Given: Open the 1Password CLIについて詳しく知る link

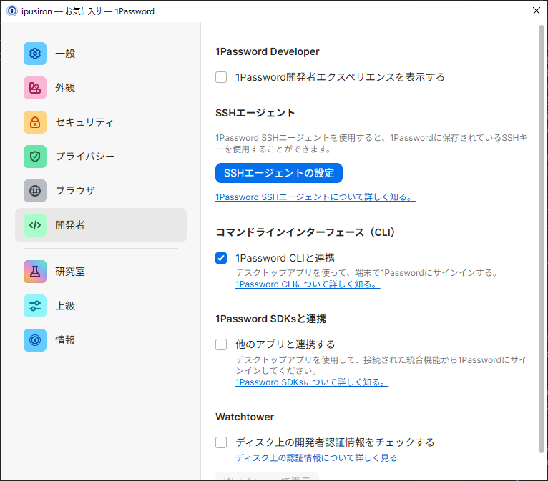Looking at the screenshot, I should 307,284.
